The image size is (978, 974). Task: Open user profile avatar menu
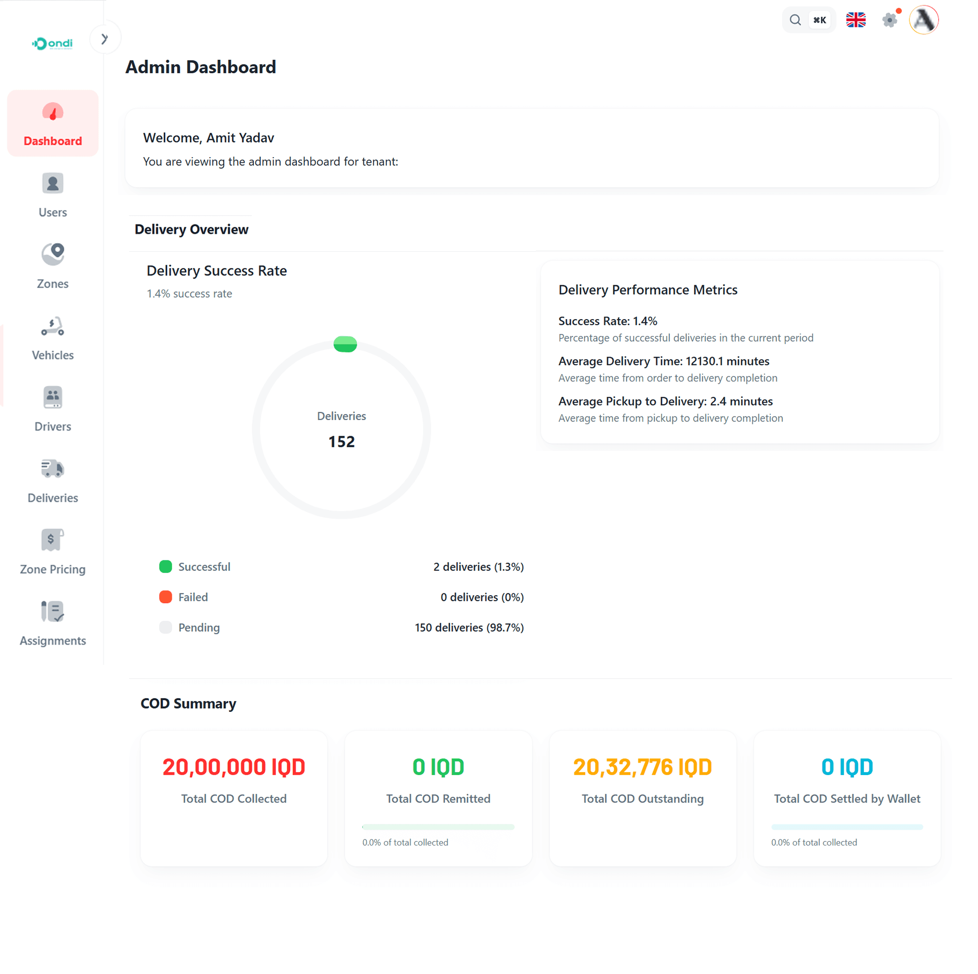coord(924,20)
